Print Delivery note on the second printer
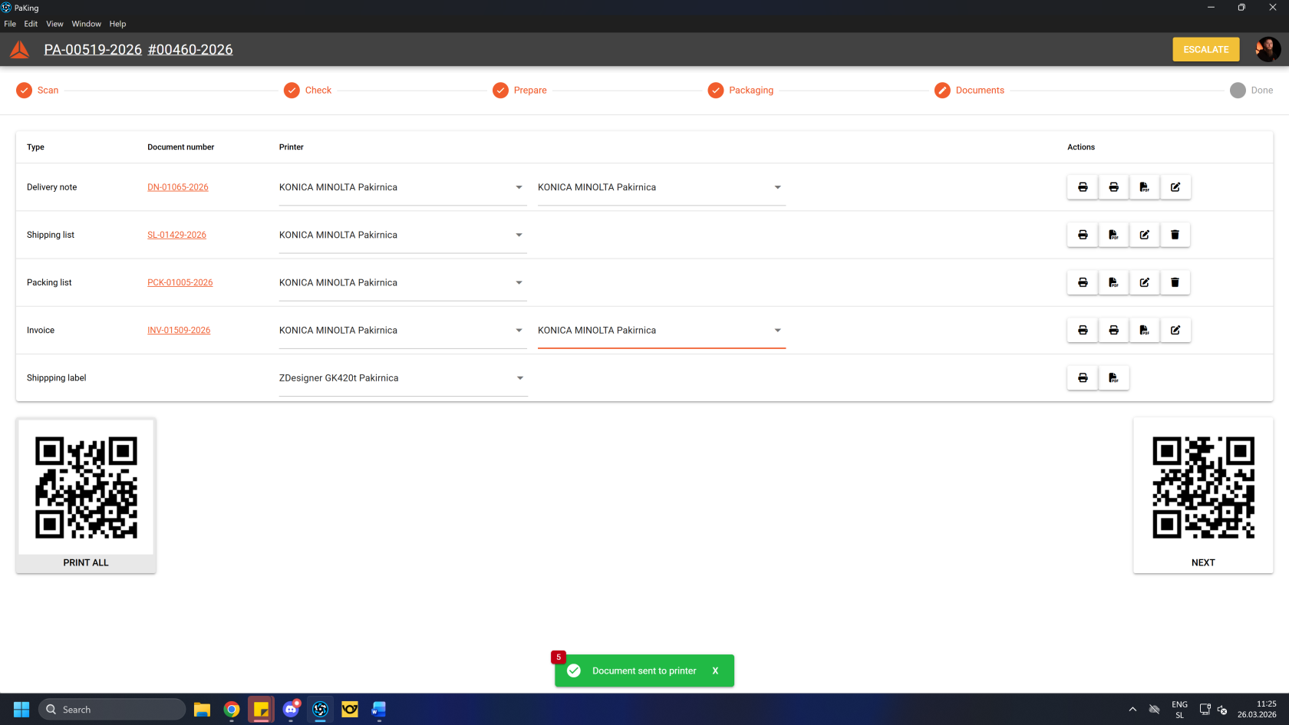The height and width of the screenshot is (725, 1289). tap(1113, 187)
